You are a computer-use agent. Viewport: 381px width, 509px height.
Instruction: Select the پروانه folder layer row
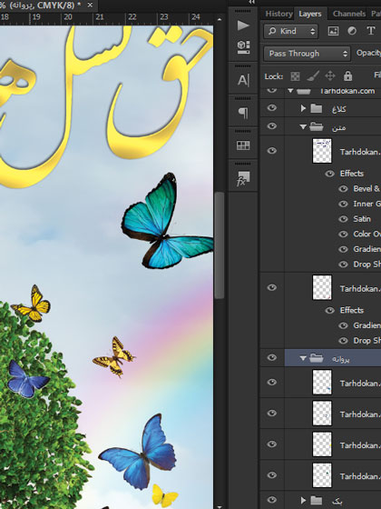[333, 358]
